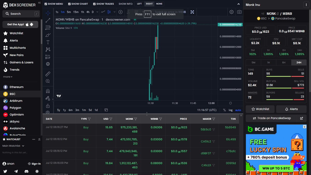Click the Search input field

tap(22, 14)
